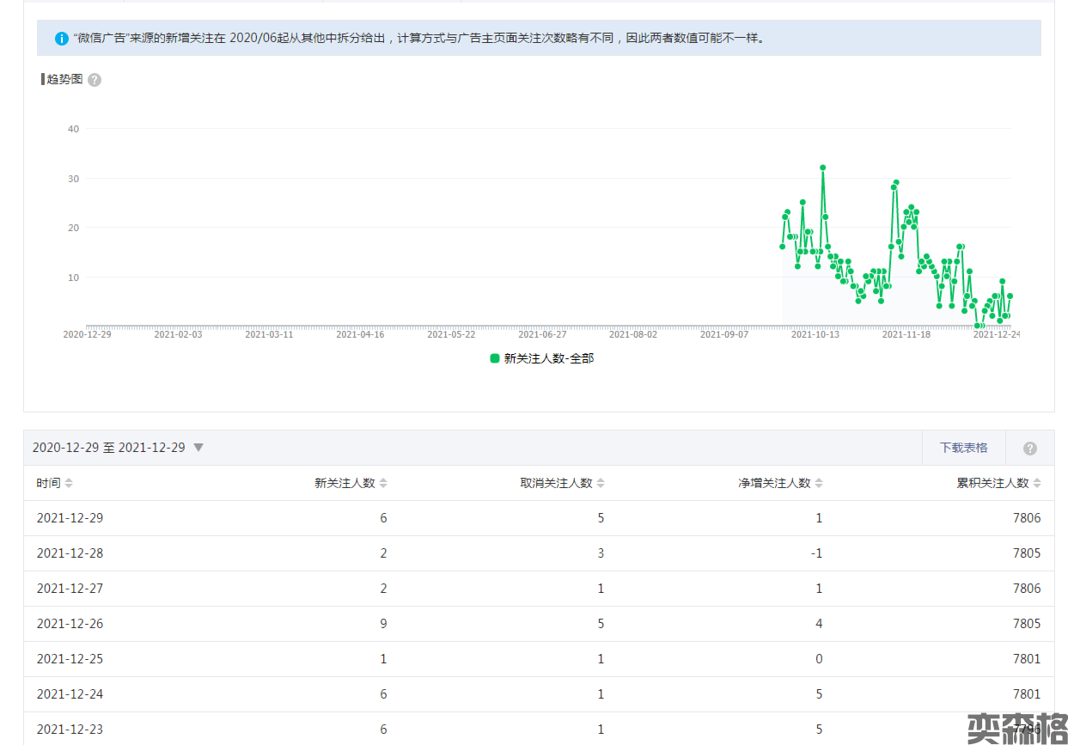
Task: Open the date range dropdown arrow
Action: (x=198, y=448)
